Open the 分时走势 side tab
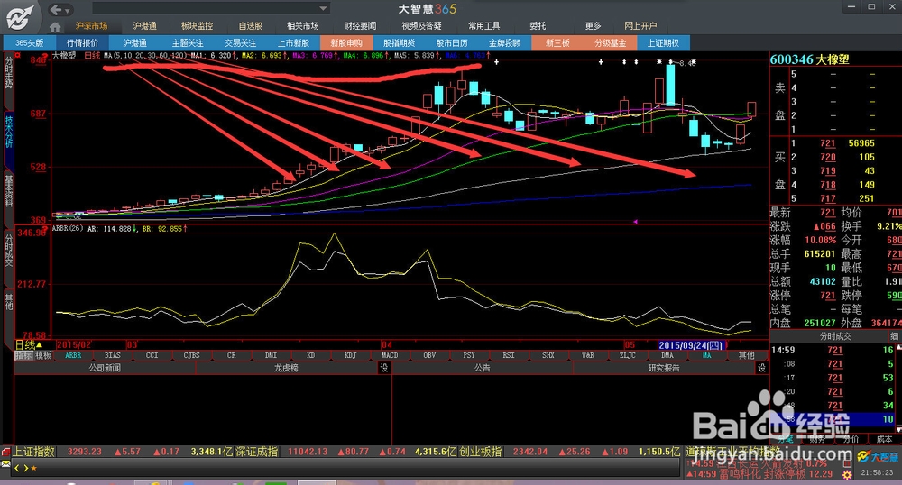 [9, 80]
